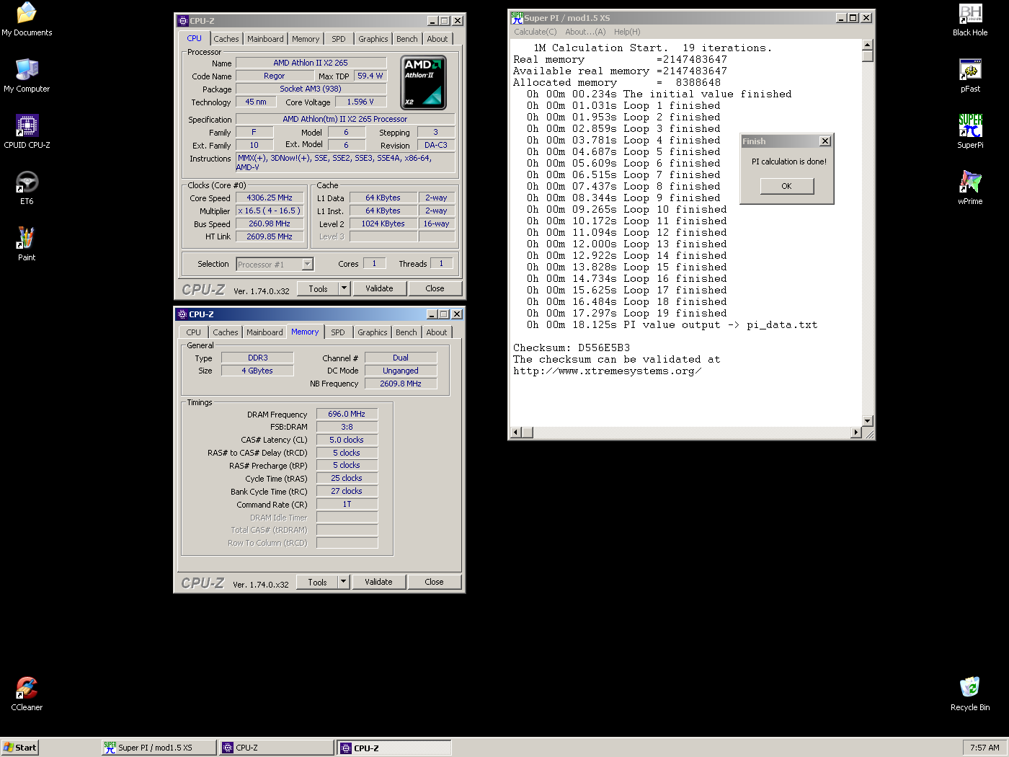Select CPU tab in bottom CPU-Z window
Viewport: 1009px width, 757px height.
pos(194,332)
